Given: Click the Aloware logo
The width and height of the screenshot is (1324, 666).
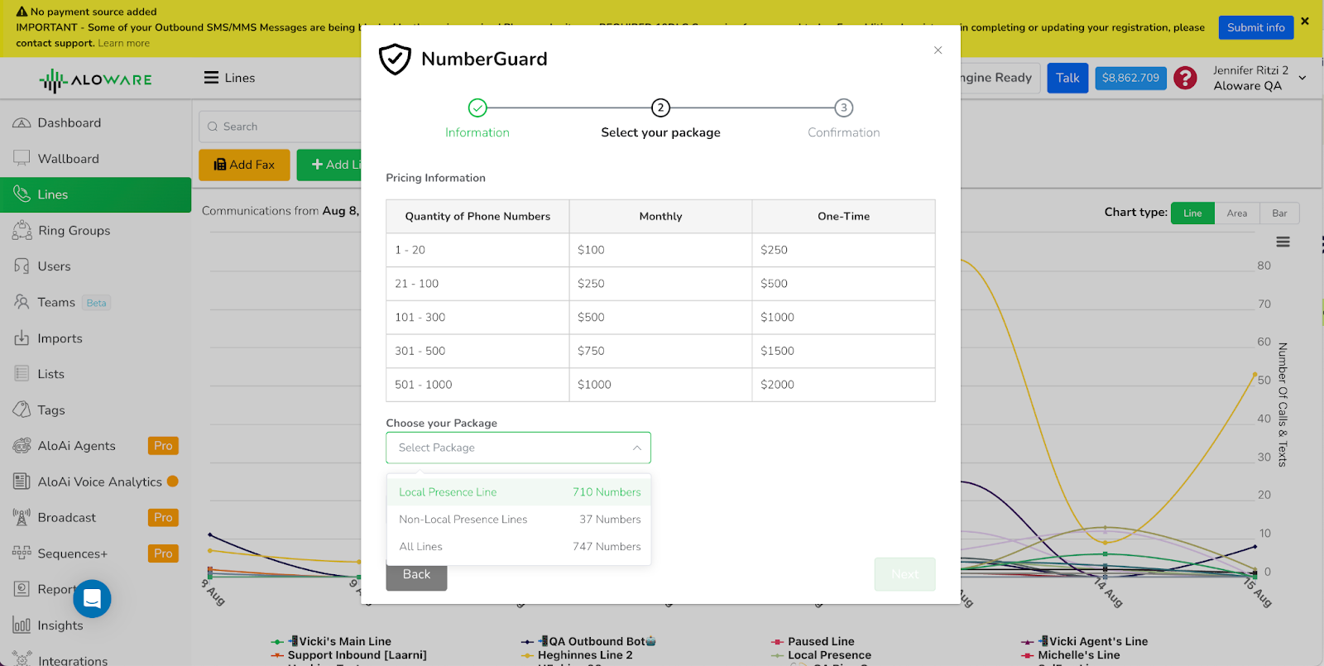Looking at the screenshot, I should click(x=96, y=79).
